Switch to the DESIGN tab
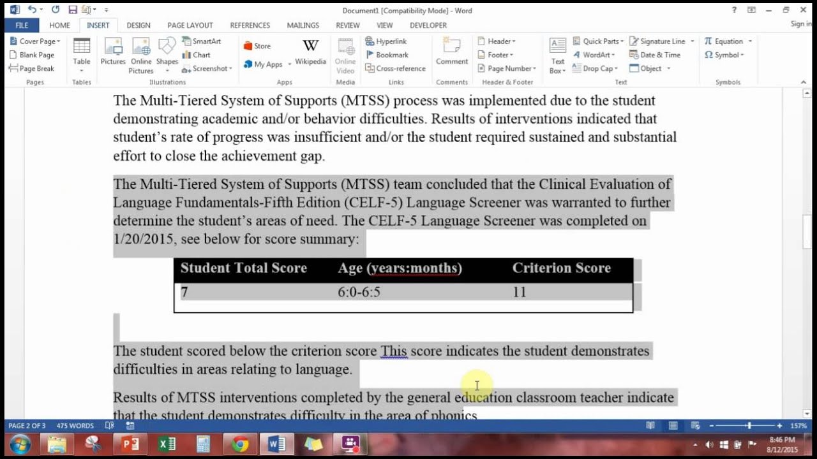The height and width of the screenshot is (459, 817). click(139, 25)
